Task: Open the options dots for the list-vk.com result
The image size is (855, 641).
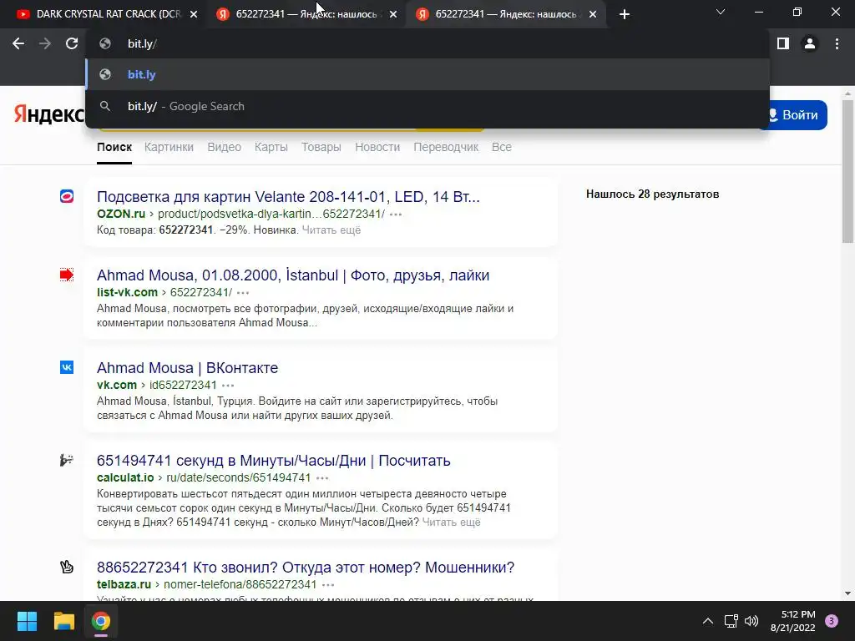Action: coord(243,293)
